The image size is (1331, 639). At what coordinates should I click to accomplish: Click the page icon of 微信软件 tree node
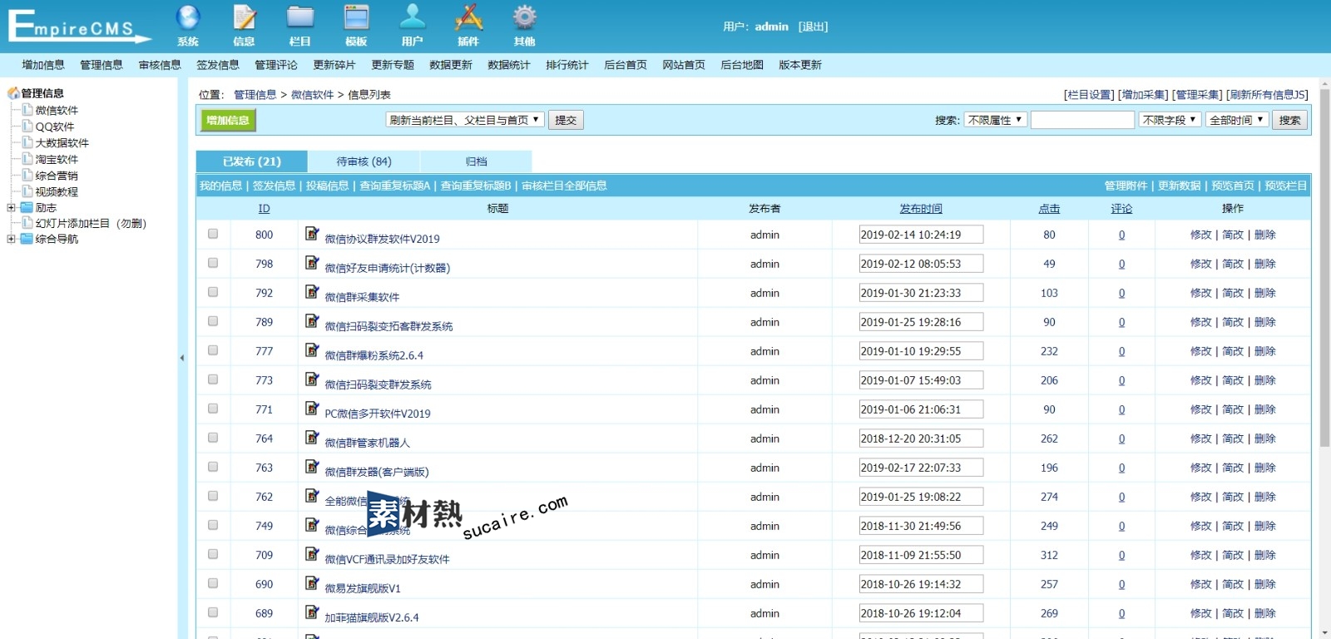point(27,110)
